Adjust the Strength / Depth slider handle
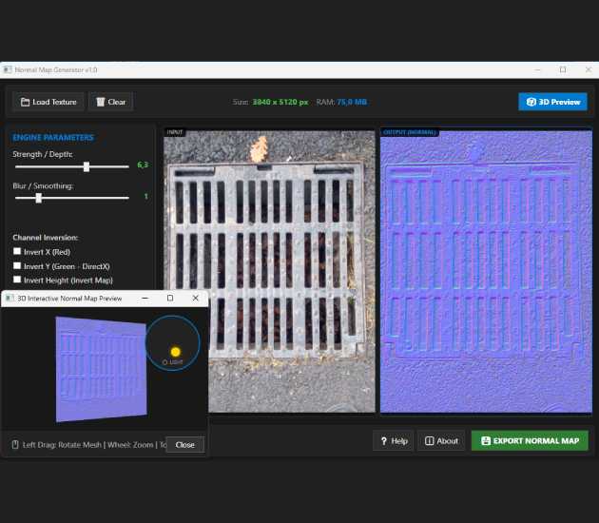 [x=87, y=166]
